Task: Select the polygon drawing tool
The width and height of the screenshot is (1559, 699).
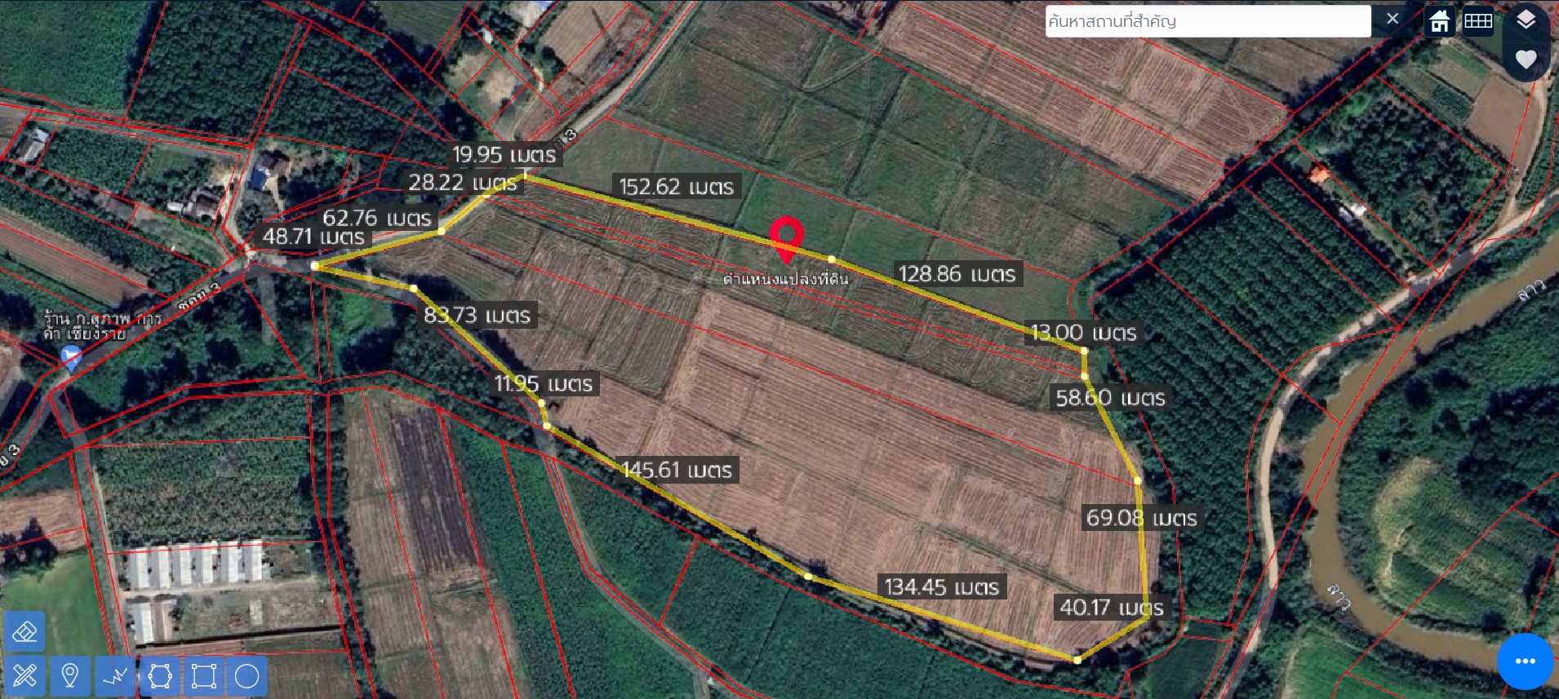Action: click(x=159, y=675)
